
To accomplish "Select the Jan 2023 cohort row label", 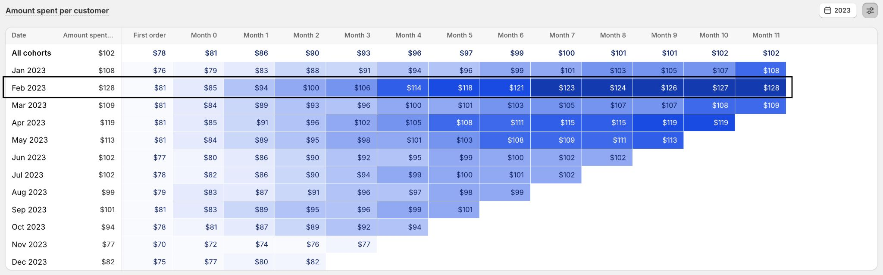I will [29, 71].
